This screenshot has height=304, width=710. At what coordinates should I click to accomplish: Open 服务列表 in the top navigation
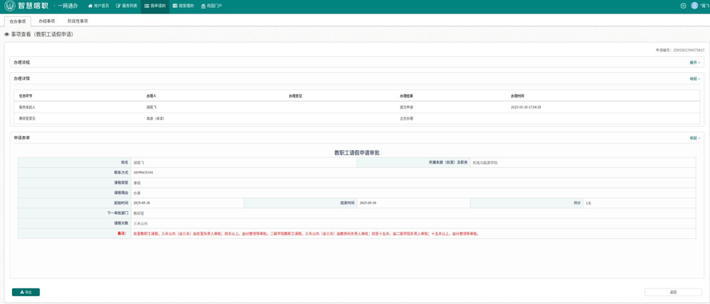pos(127,6)
